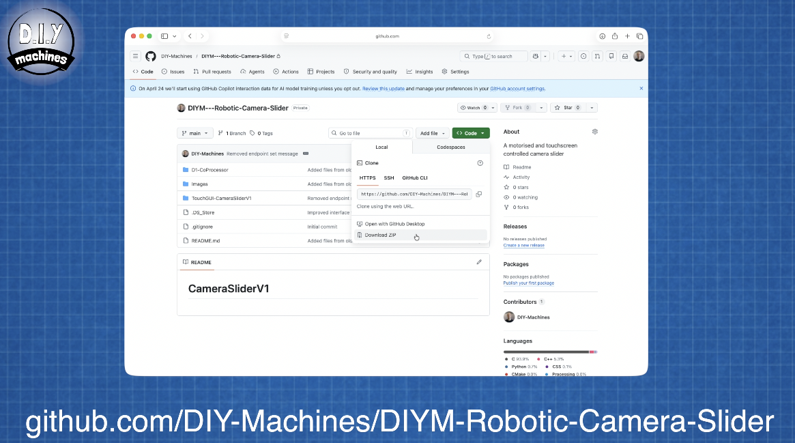Edit the README with the pencil icon

click(479, 262)
